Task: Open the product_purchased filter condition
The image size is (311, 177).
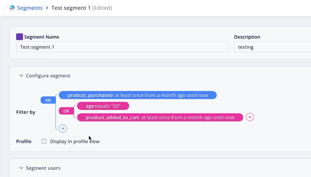Action: (x=138, y=95)
